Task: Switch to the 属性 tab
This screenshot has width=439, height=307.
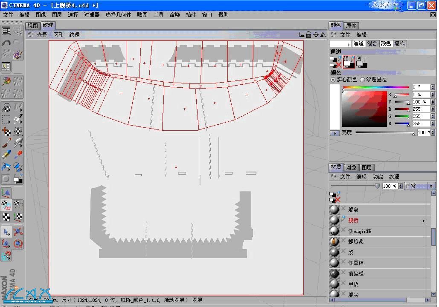Action: coord(351,26)
